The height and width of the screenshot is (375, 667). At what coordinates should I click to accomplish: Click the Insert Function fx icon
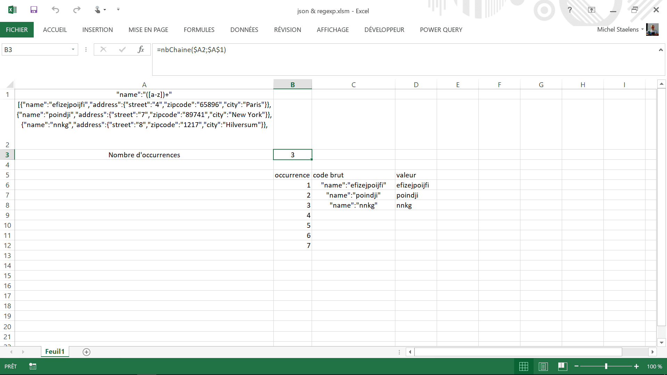click(141, 50)
